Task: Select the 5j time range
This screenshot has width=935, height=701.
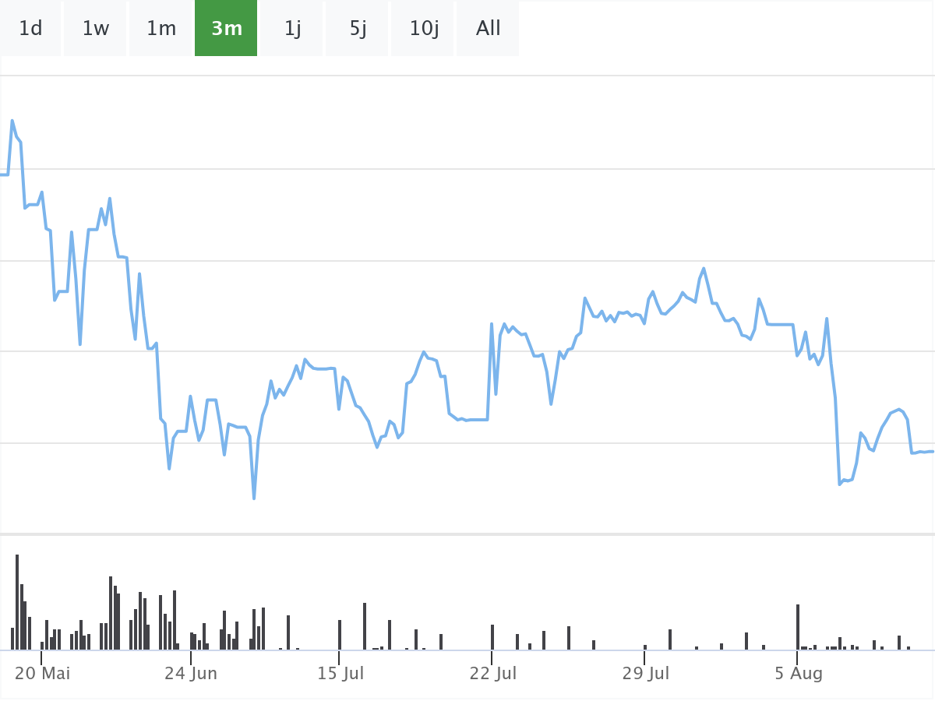Action: pyautogui.click(x=358, y=29)
